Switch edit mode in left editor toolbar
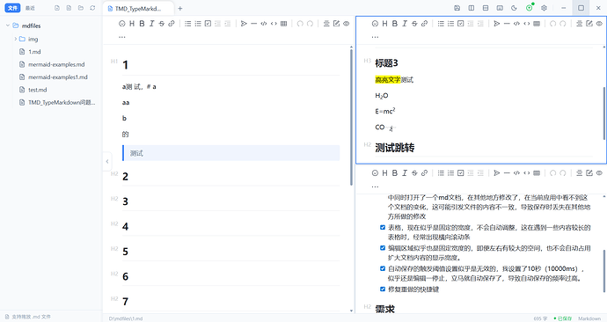The image size is (607, 322). [x=336, y=24]
